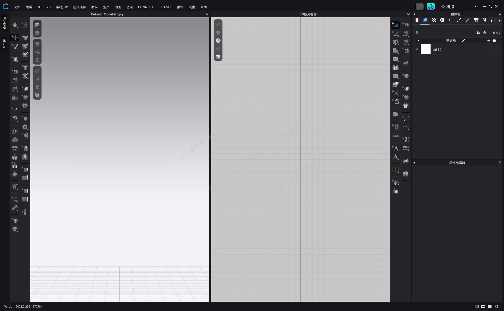Toggle 2D-only view in status bar
Viewport: 504px width, 311px height.
pos(489,306)
